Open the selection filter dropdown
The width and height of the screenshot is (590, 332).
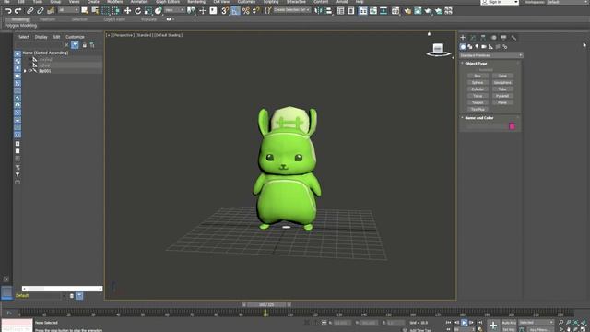click(69, 10)
